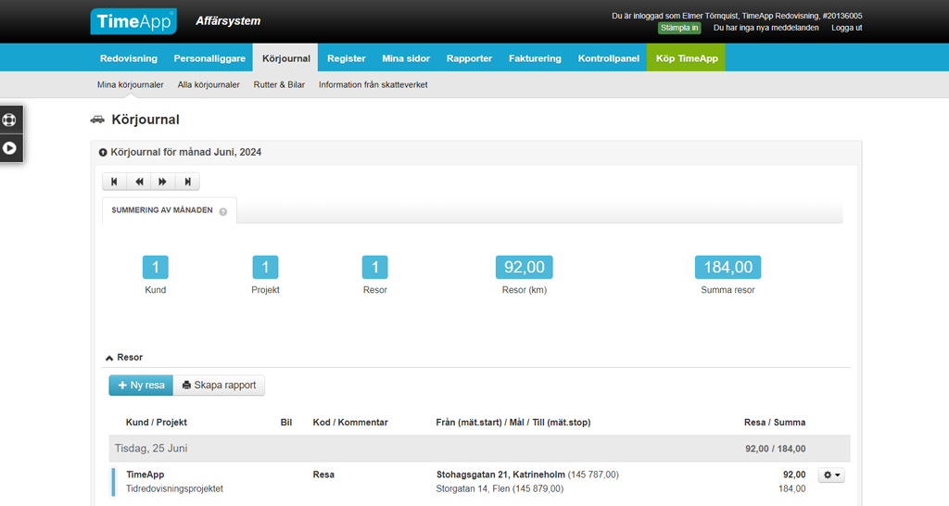This screenshot has width=949, height=506.
Task: Collapse Körjournal för månad Juni panel
Action: click(104, 152)
